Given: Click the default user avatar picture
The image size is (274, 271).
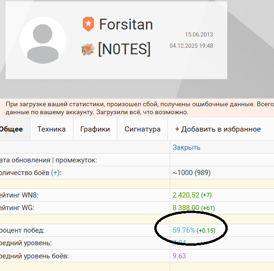Looking at the screenshot, I should pos(43,40).
